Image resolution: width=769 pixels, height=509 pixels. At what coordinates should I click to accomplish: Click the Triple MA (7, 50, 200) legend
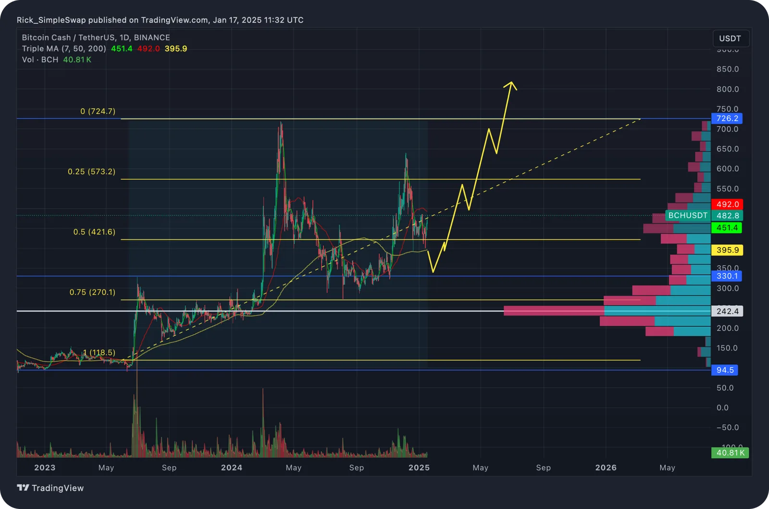coord(64,49)
